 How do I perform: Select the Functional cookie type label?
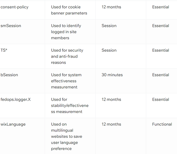click(162, 124)
